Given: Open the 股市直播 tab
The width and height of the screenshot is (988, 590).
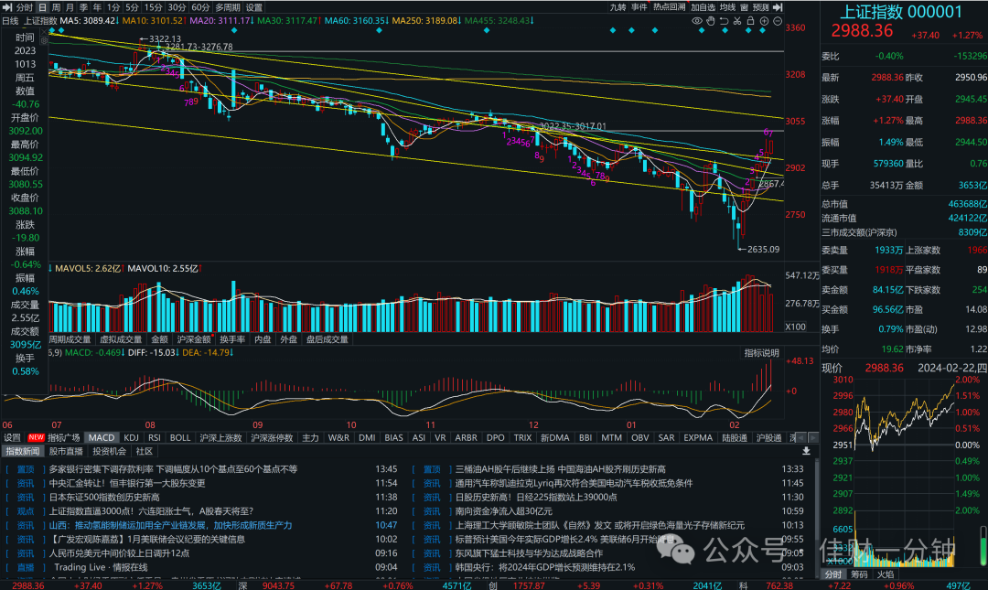Looking at the screenshot, I should [x=66, y=451].
